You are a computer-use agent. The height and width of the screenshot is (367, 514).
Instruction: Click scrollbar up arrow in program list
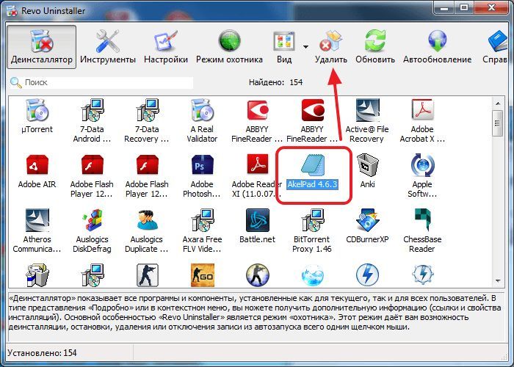tap(498, 103)
